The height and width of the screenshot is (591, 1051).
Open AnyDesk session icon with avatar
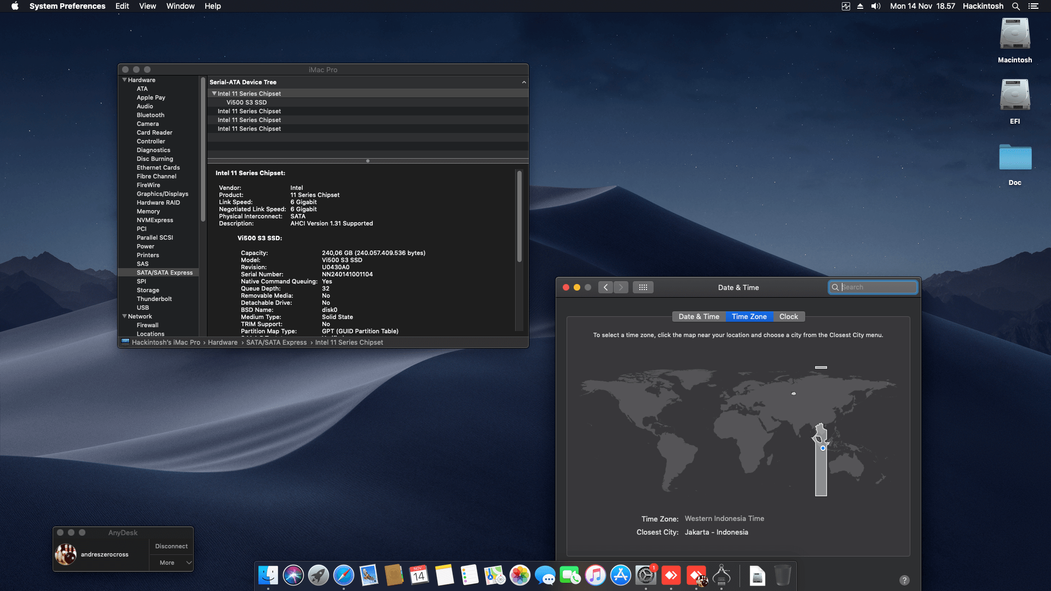(696, 575)
